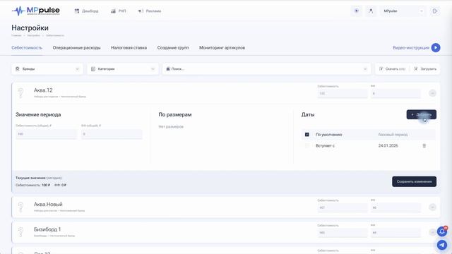The width and height of the screenshot is (452, 254).
Task: Click the Базовый период label
Action: [x=393, y=135]
